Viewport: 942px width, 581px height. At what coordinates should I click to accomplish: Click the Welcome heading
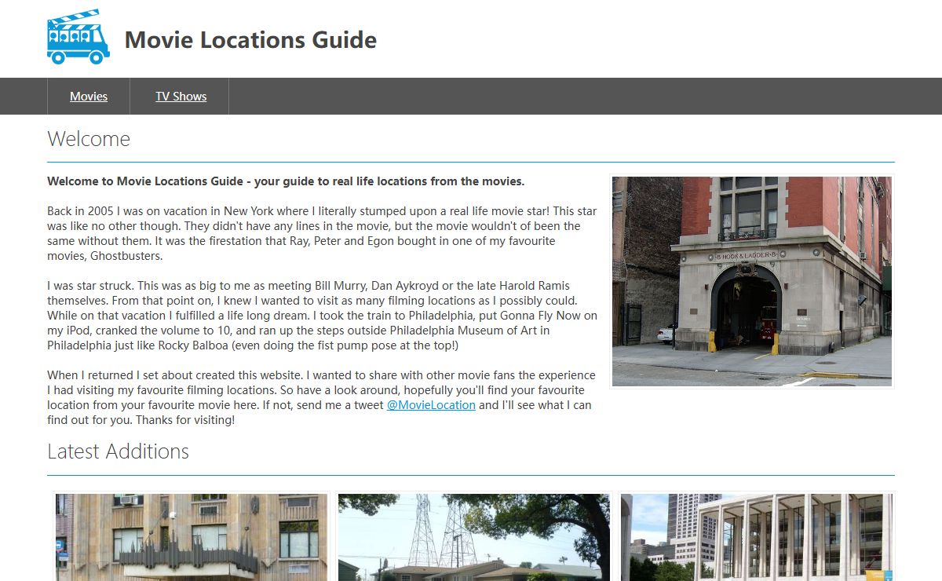[x=89, y=139]
